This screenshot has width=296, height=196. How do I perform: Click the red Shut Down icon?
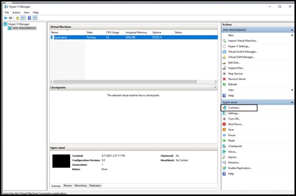[x=224, y=124]
